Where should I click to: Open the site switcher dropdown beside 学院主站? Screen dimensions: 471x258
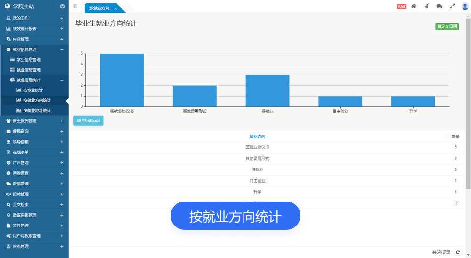point(63,7)
